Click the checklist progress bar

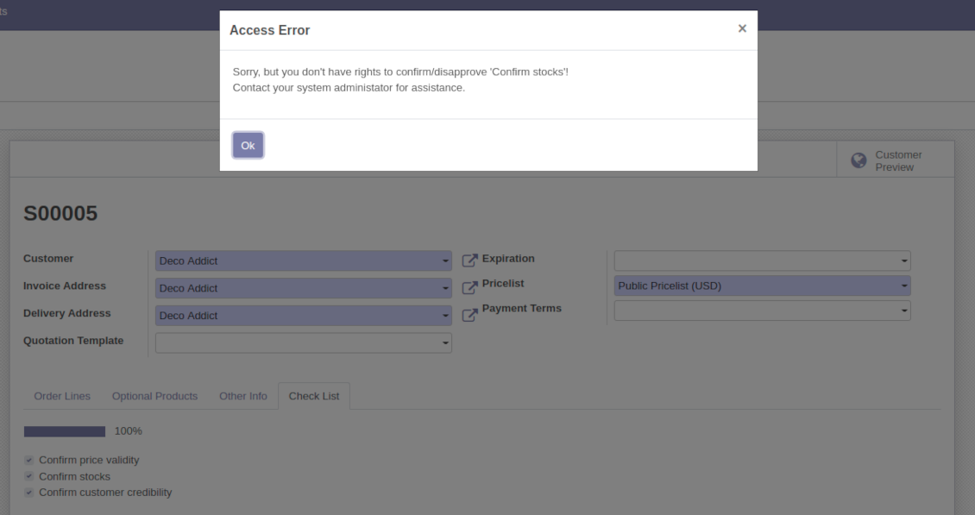point(65,431)
